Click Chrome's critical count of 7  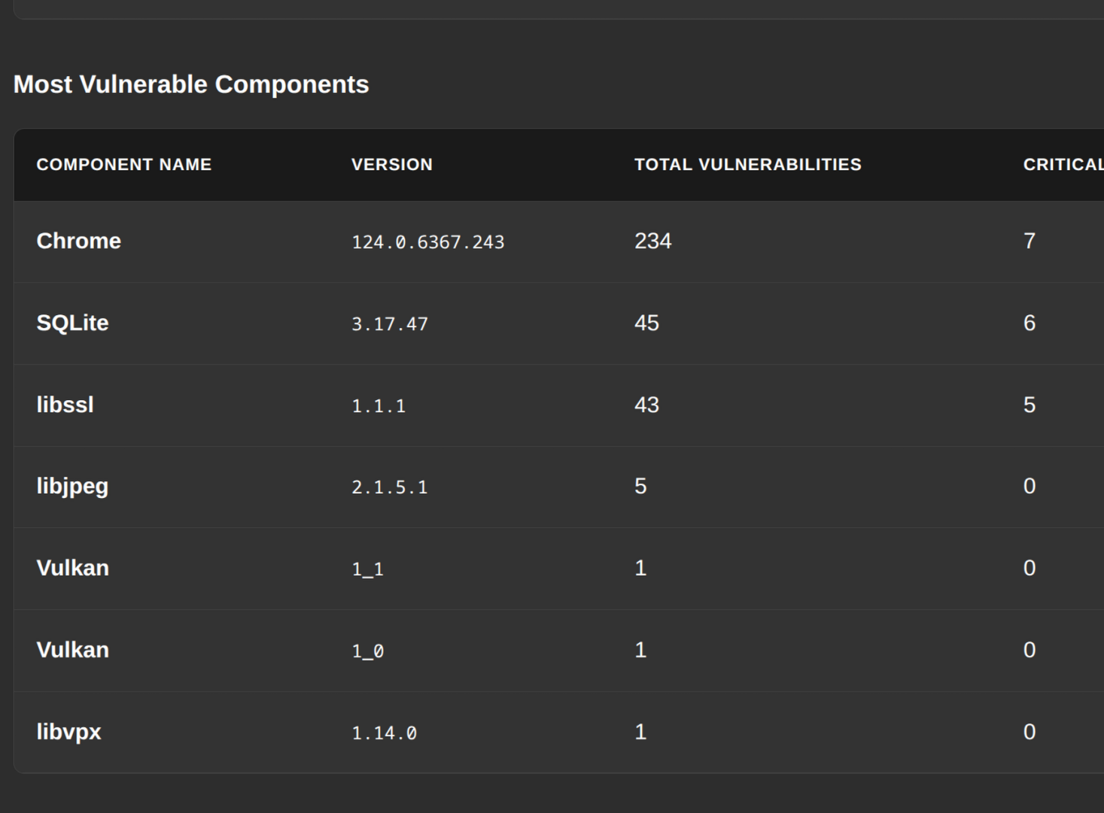tap(1029, 241)
